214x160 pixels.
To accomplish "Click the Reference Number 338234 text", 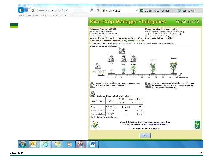I will pyautogui.click(x=103, y=29).
